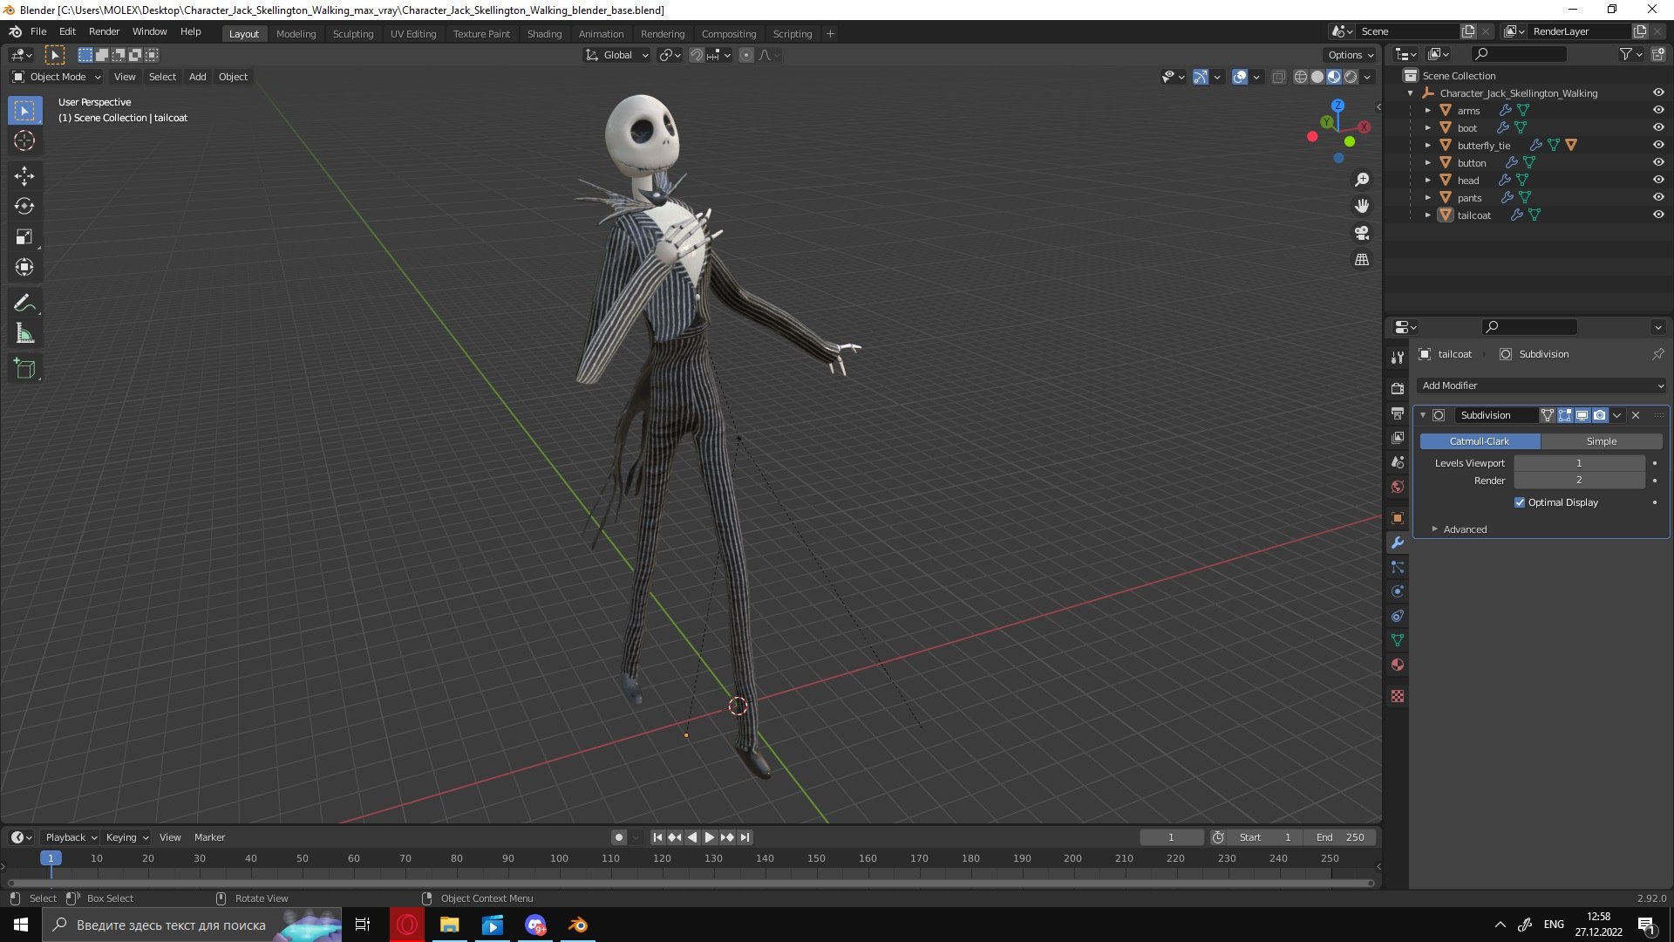Enable wireframe viewport shading
Viewport: 1674px width, 942px height.
click(1300, 77)
